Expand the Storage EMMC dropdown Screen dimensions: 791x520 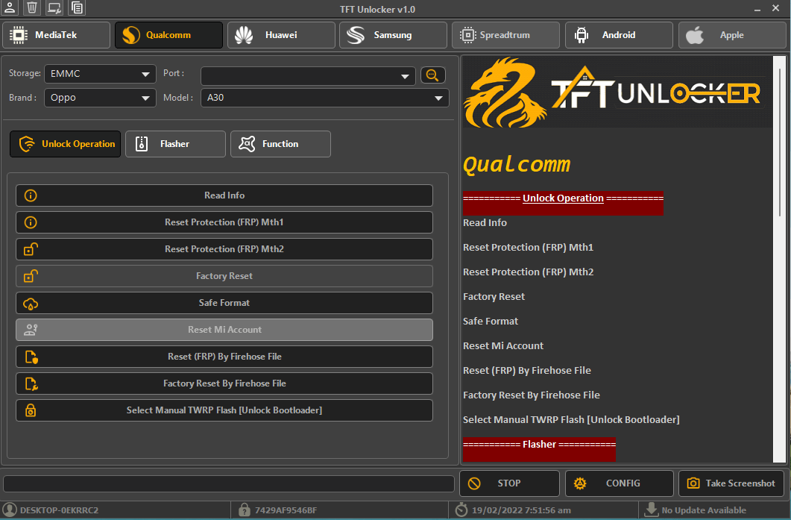tap(99, 74)
